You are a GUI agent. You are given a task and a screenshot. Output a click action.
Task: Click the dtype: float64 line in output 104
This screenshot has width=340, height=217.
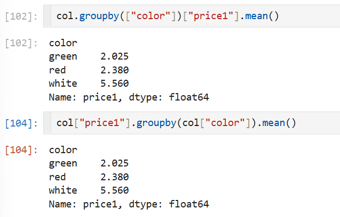[x=169, y=204]
